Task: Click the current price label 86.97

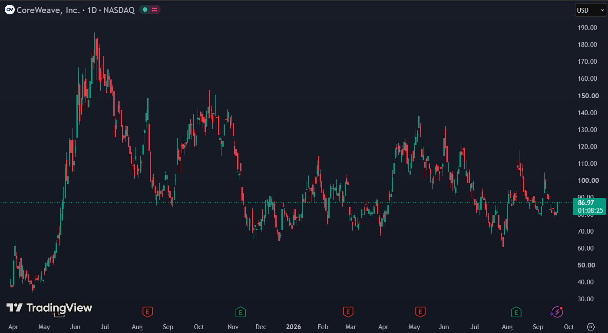Action: 586,202
